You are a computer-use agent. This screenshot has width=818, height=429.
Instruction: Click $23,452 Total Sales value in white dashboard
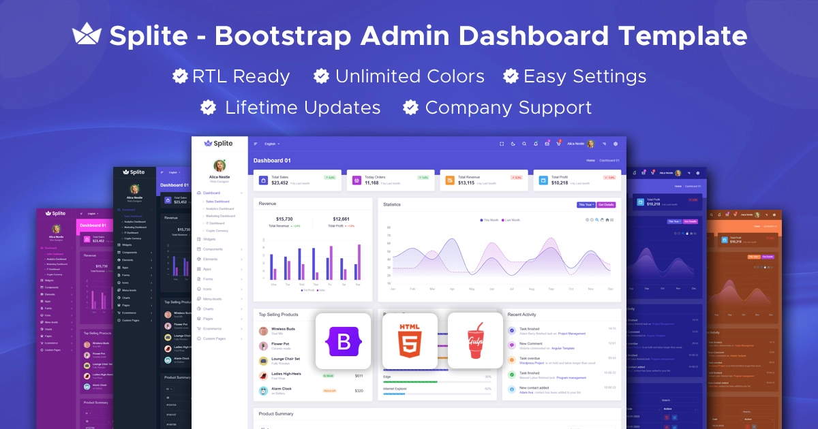(279, 182)
